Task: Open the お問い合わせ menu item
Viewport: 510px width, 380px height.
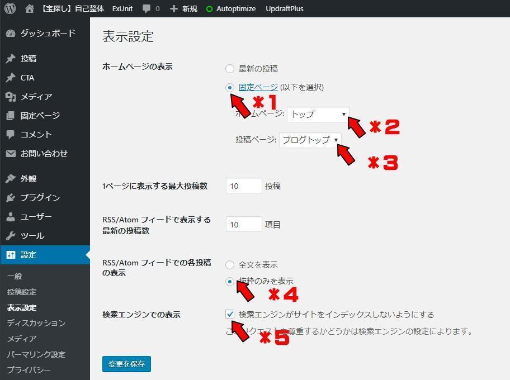Action: click(45, 154)
